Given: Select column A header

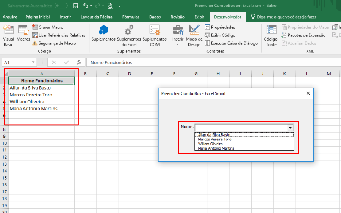Looking at the screenshot, I should 42,74.
